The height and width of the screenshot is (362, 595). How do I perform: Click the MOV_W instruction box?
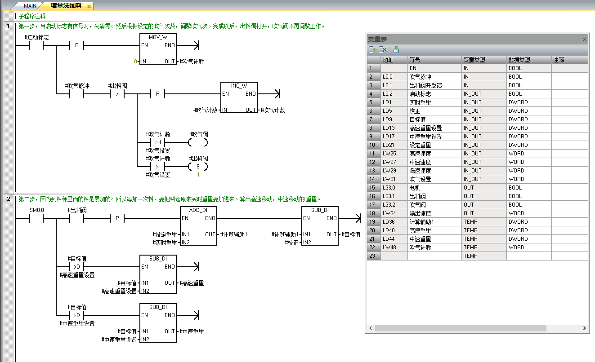[158, 49]
